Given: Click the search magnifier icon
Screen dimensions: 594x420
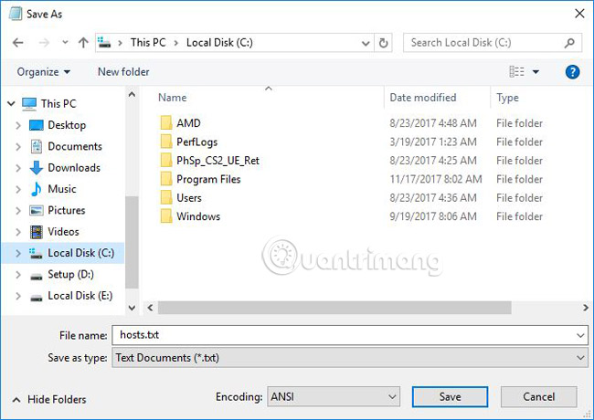Looking at the screenshot, I should point(569,43).
